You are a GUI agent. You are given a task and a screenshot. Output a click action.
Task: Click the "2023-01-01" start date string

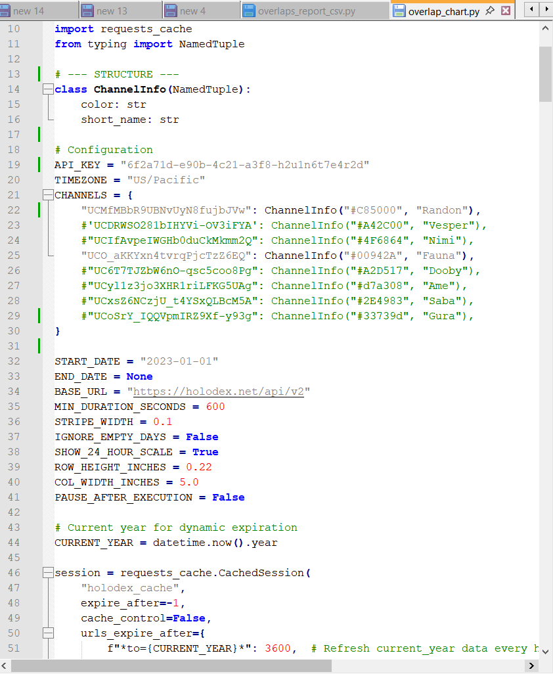click(179, 361)
